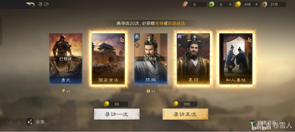Toggle the 快速寻访 checkbox
Screen dimensions: 295x132
pos(252,123)
